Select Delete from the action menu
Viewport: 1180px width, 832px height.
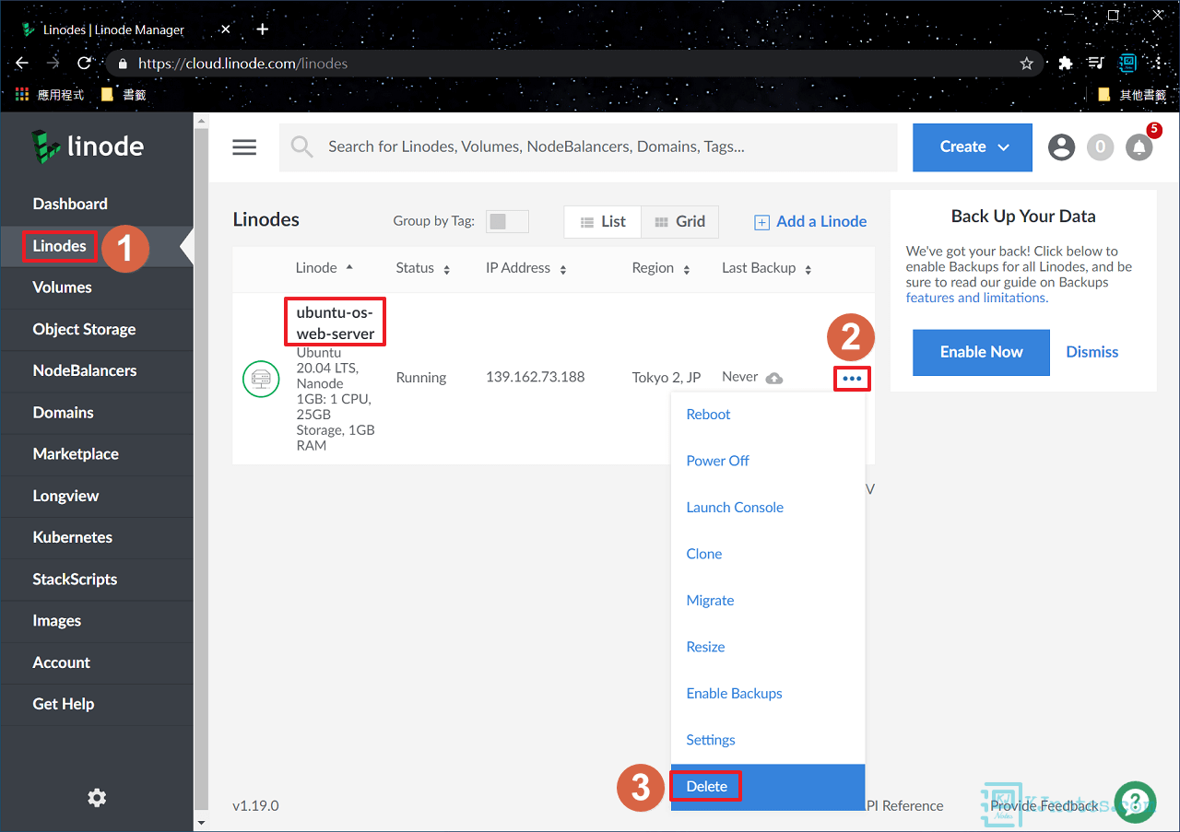point(768,787)
